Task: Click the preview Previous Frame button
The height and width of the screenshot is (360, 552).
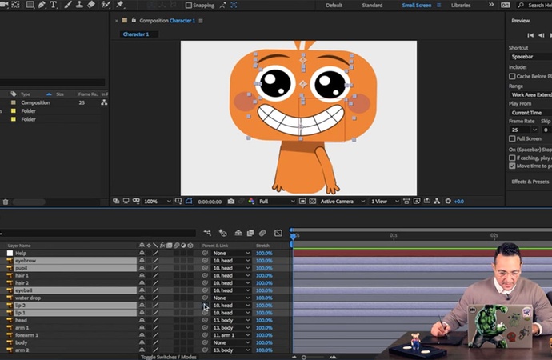Action: point(542,35)
